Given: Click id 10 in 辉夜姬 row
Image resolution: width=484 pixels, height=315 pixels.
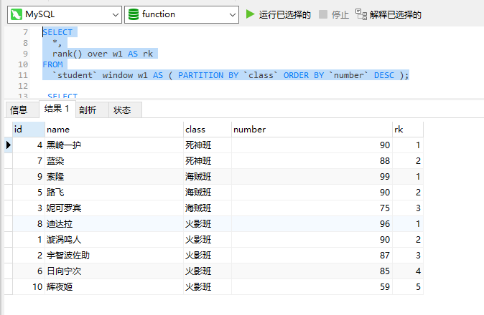Looking at the screenshot, I should click(29, 286).
